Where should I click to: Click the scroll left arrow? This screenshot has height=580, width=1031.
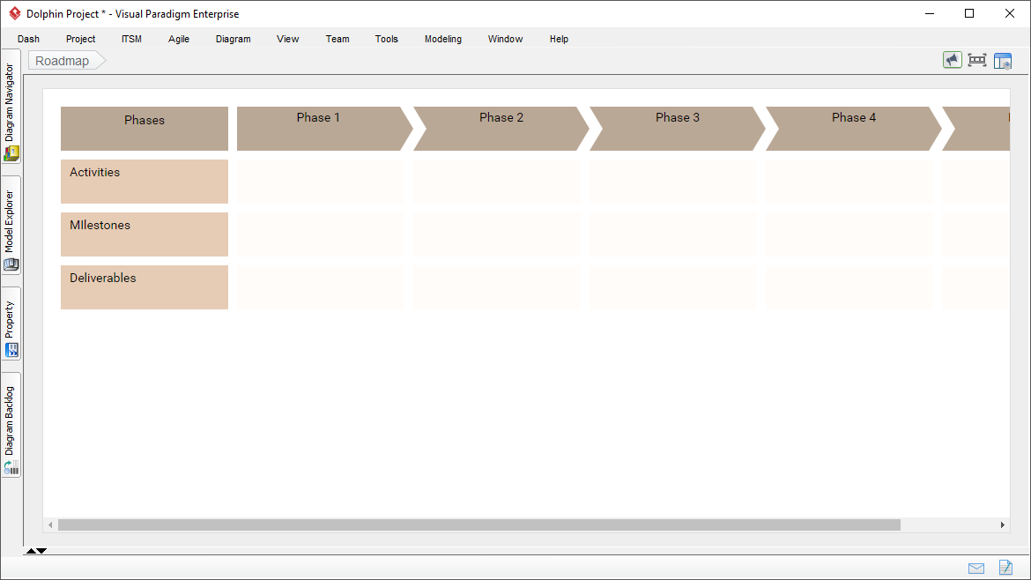point(50,524)
